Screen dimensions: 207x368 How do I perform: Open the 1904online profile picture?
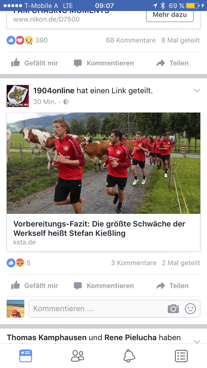[x=18, y=96]
